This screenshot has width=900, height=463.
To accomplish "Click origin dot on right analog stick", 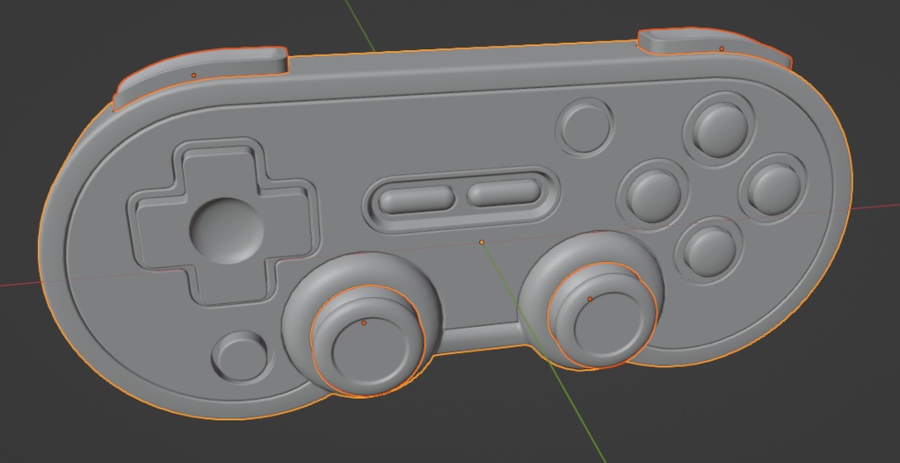I will (x=590, y=299).
